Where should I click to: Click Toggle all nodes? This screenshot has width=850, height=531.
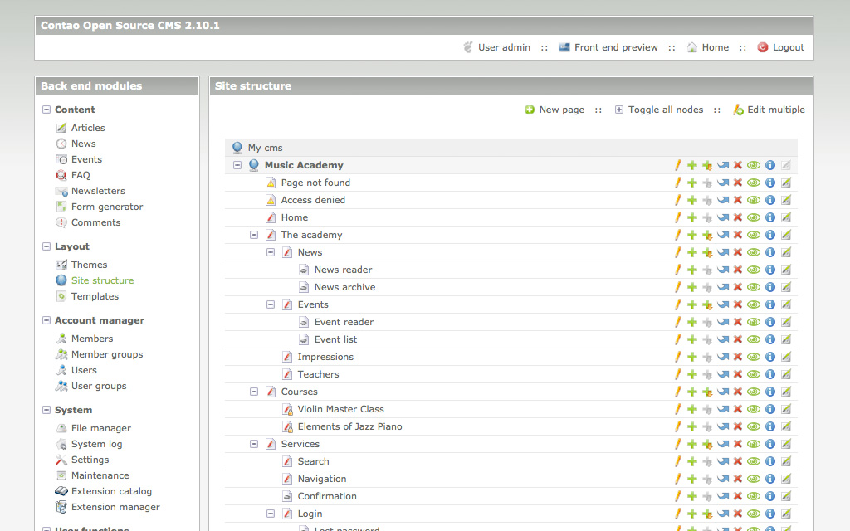[x=665, y=110]
